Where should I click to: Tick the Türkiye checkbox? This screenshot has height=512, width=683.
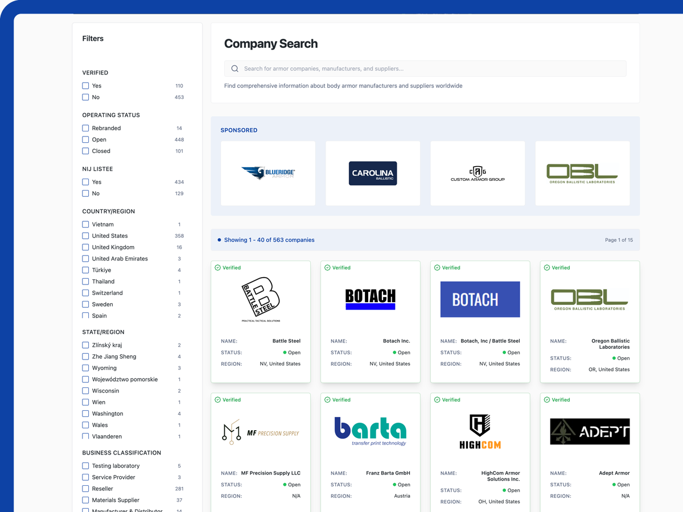(85, 270)
